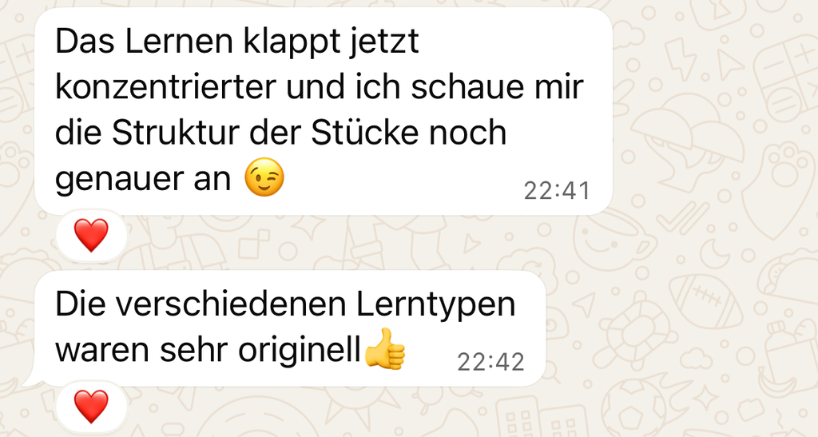Tap the winking face emoji after 'genauer an'
Viewport: 818px width, 437px height.
(x=264, y=177)
